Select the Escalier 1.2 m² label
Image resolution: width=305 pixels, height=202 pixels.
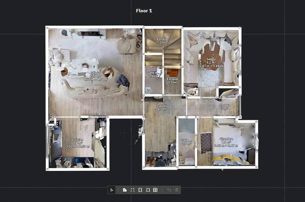[x=173, y=81]
